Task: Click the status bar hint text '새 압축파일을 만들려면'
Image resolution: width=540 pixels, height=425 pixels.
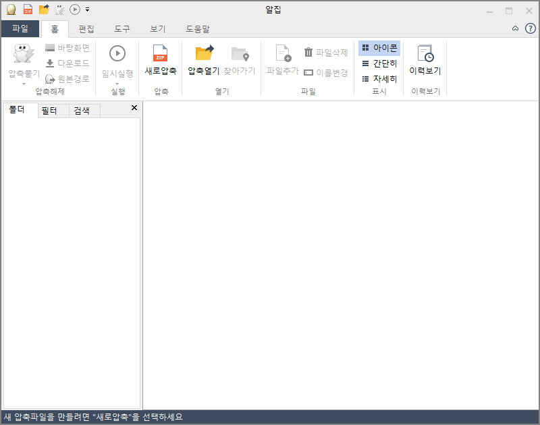Action: [x=47, y=417]
